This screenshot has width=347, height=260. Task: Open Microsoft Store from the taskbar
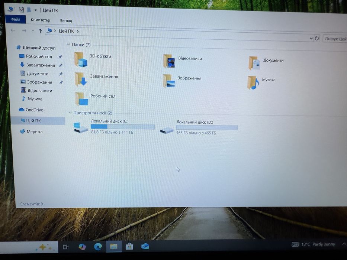coord(129,247)
